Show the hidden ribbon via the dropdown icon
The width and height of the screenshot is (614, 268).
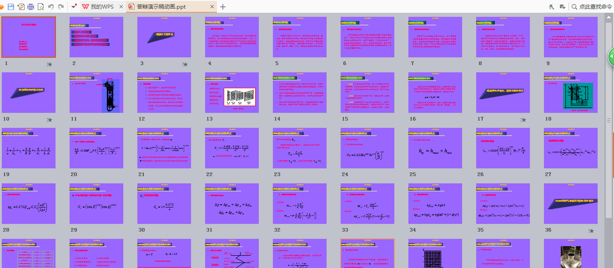coord(562,7)
